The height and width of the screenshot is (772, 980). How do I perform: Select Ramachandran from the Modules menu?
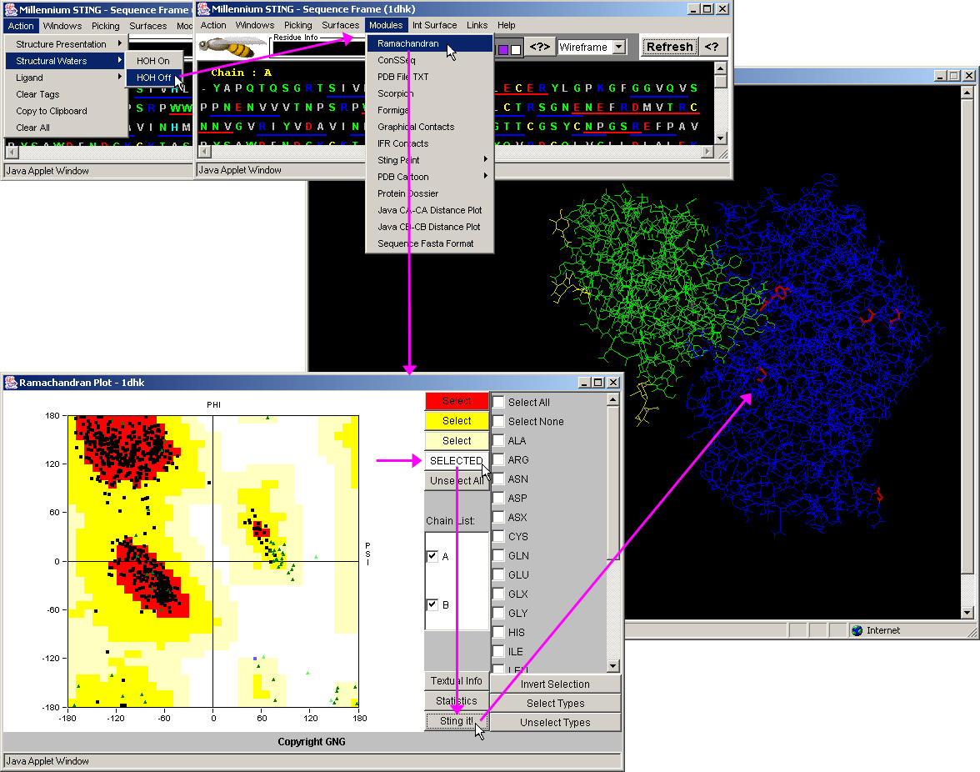tap(430, 43)
